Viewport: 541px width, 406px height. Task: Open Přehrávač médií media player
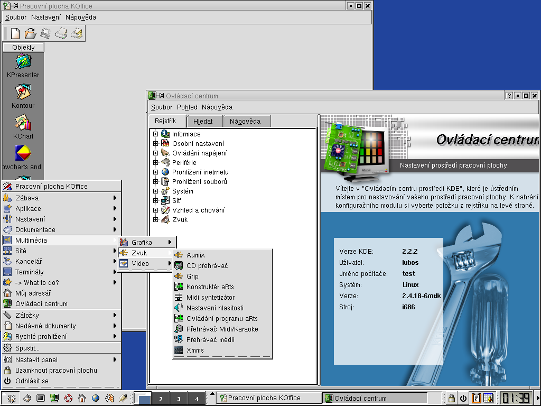(x=223, y=340)
